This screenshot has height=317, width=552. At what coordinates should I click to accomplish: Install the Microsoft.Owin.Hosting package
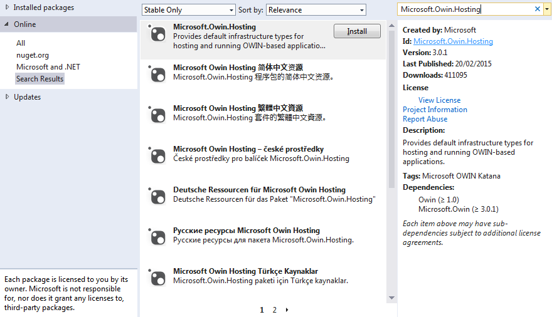[x=357, y=31]
